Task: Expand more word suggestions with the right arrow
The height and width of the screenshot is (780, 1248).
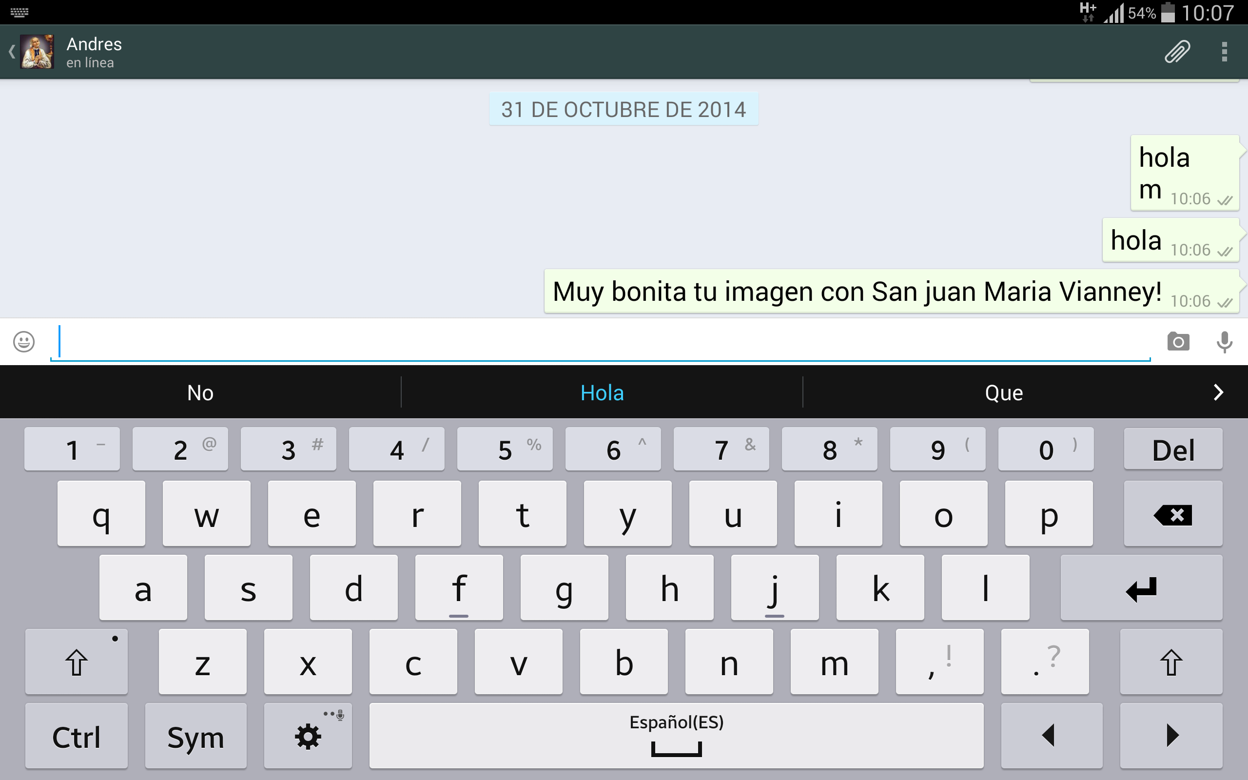Action: click(x=1220, y=392)
